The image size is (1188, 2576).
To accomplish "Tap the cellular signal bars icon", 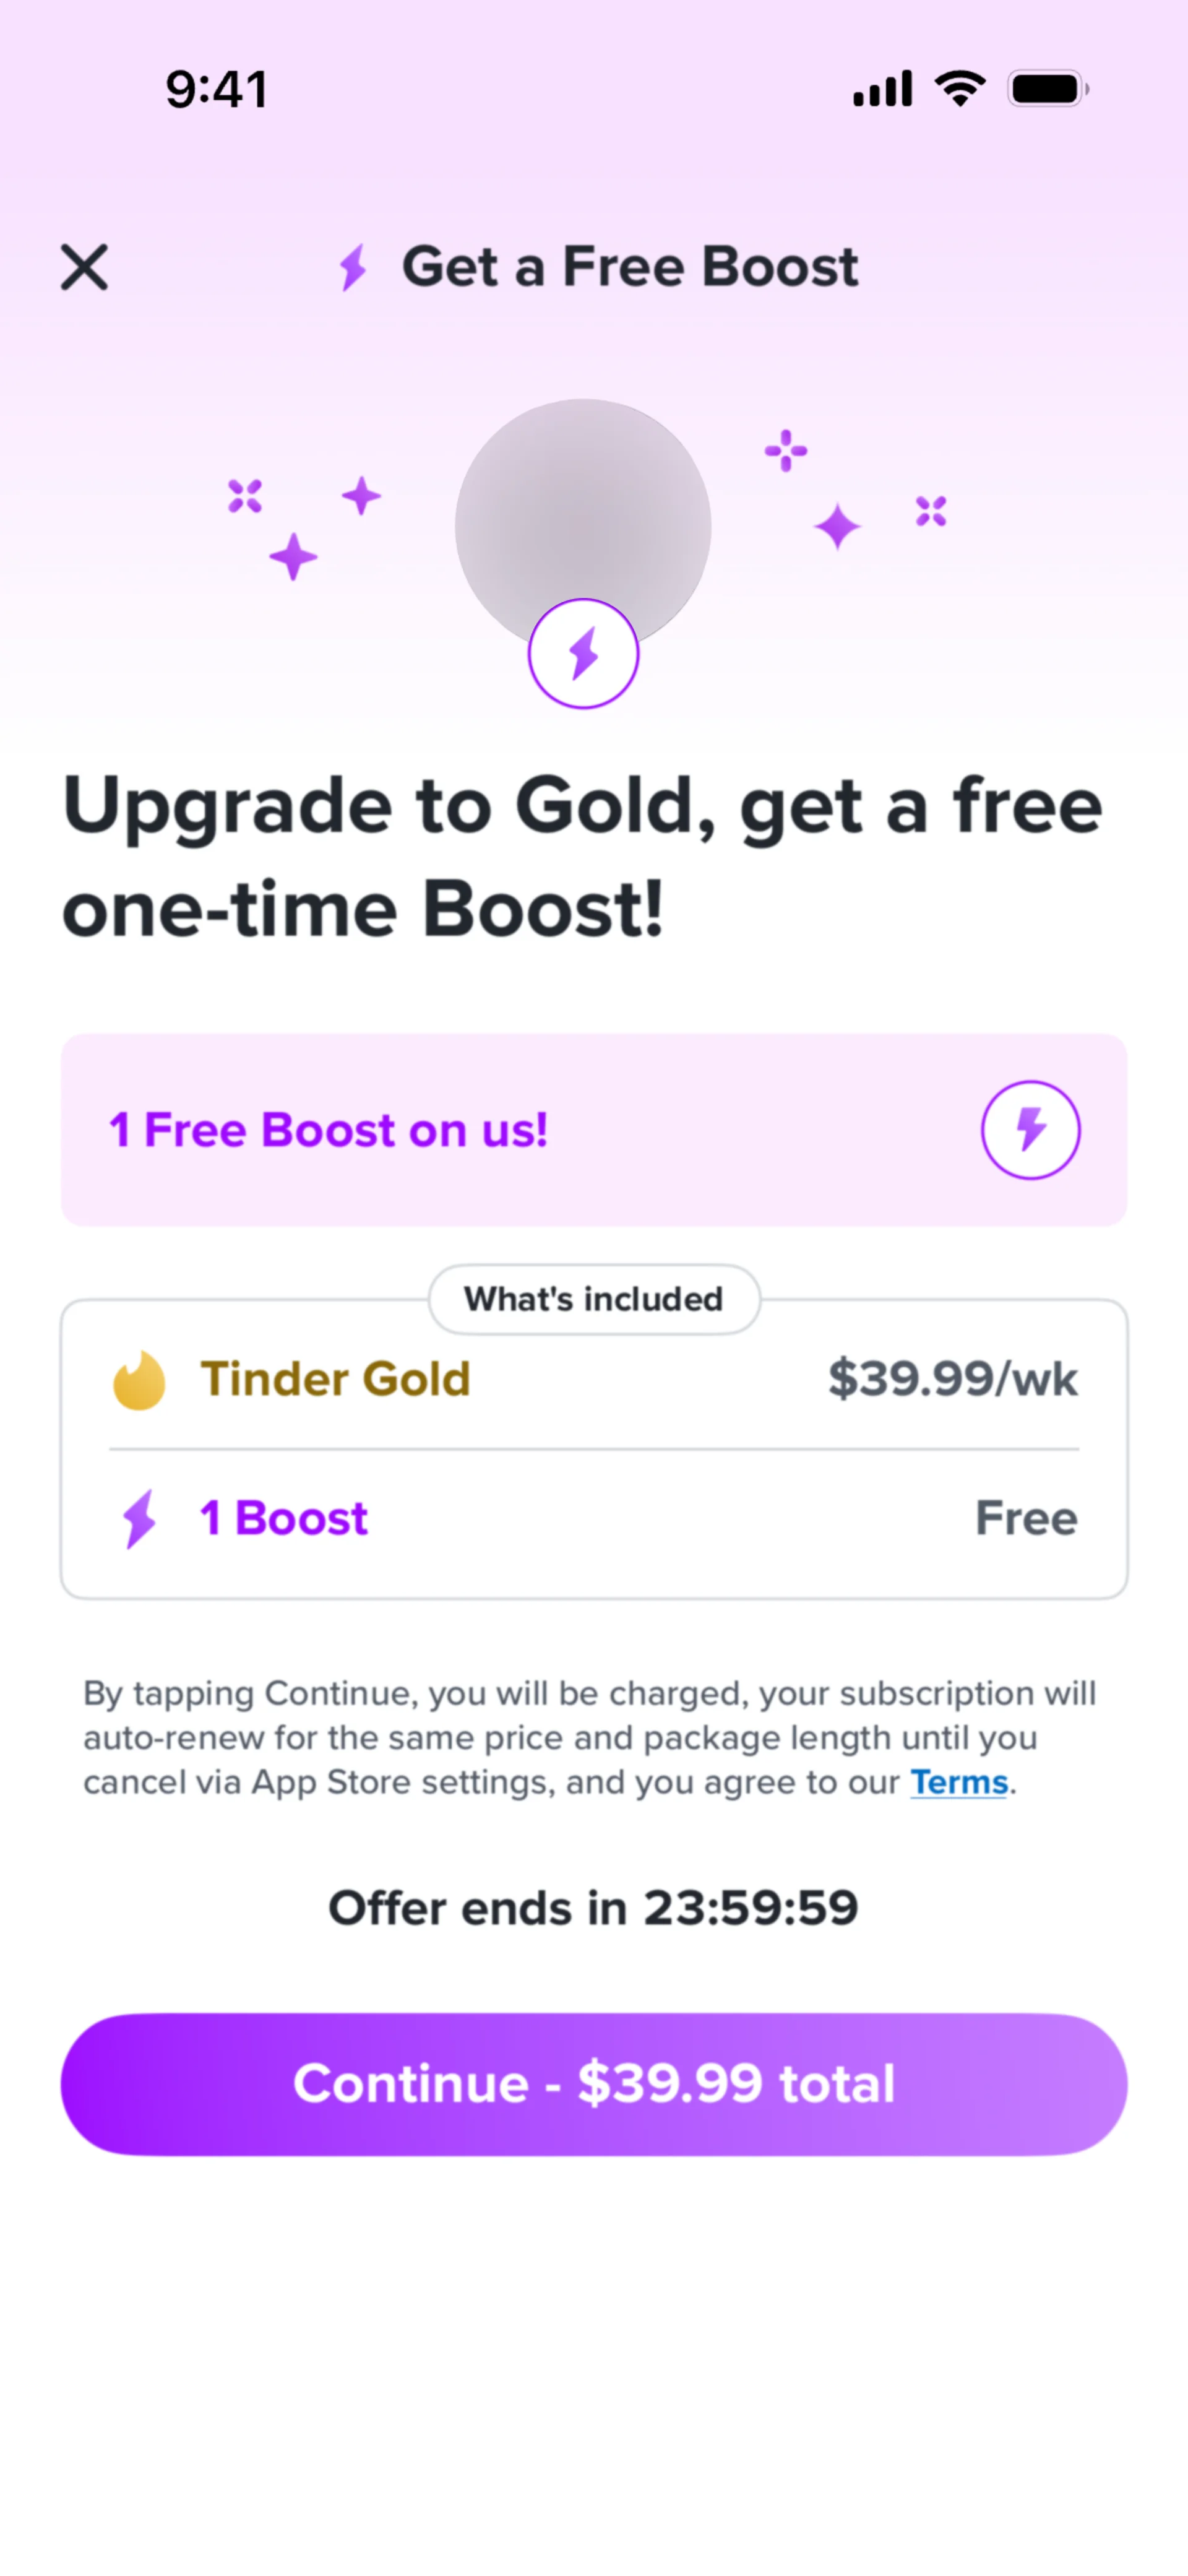I will click(x=882, y=89).
